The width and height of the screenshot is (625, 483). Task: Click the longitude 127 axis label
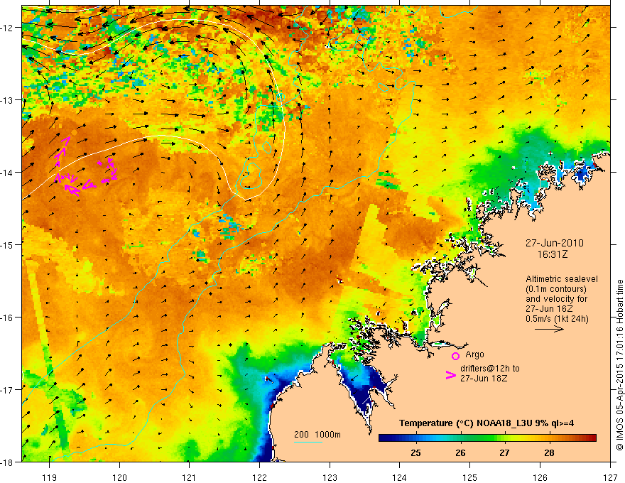(610, 477)
